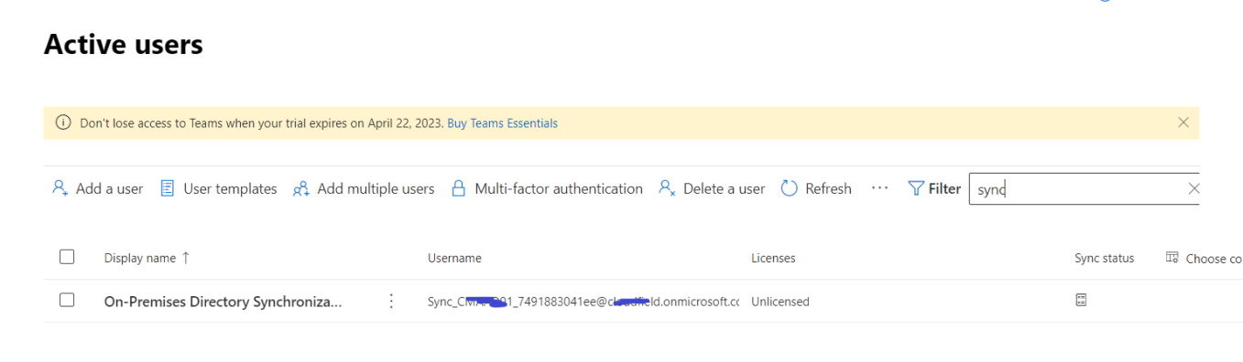Click the Display name ascending sort arrow

click(x=186, y=258)
